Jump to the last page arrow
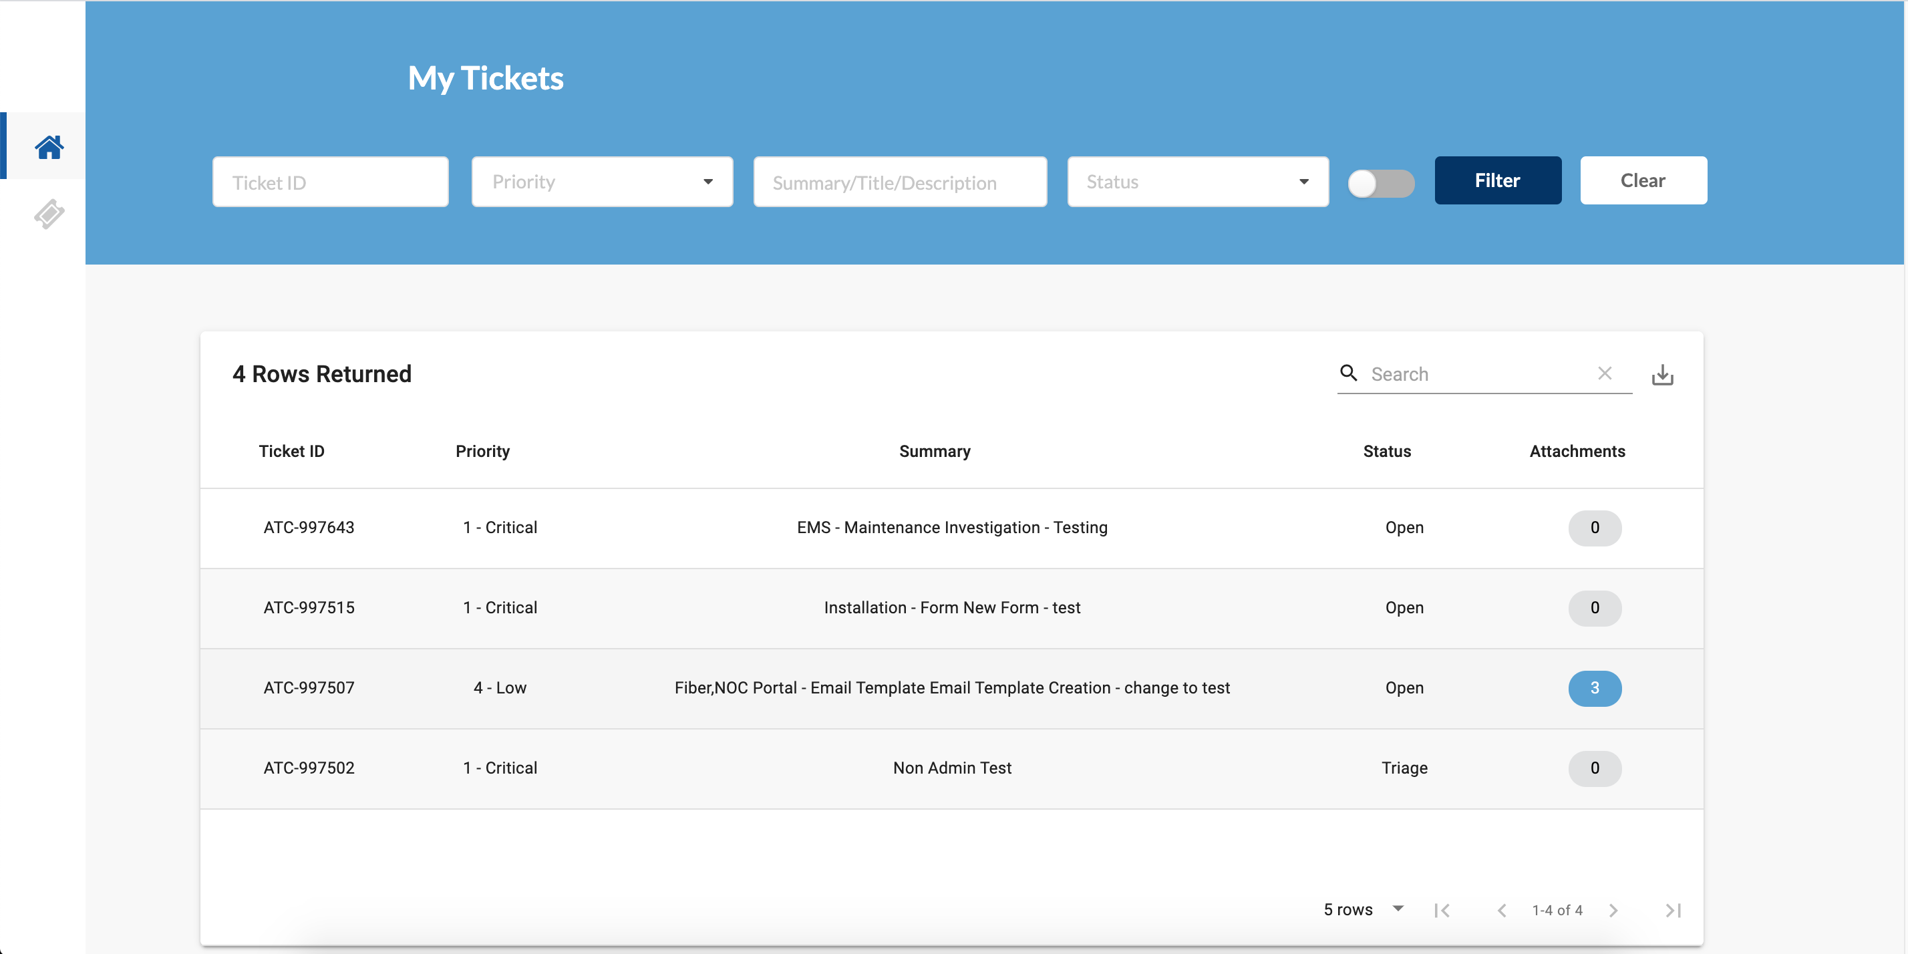This screenshot has height=954, width=1908. pos(1672,911)
